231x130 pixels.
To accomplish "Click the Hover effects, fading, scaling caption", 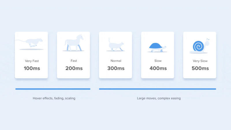I will [54, 98].
